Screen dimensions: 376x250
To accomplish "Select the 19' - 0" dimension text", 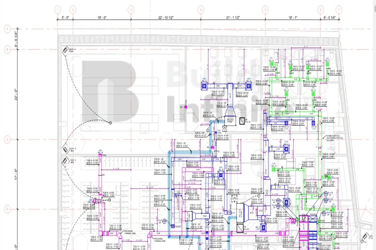I will click(x=102, y=17).
